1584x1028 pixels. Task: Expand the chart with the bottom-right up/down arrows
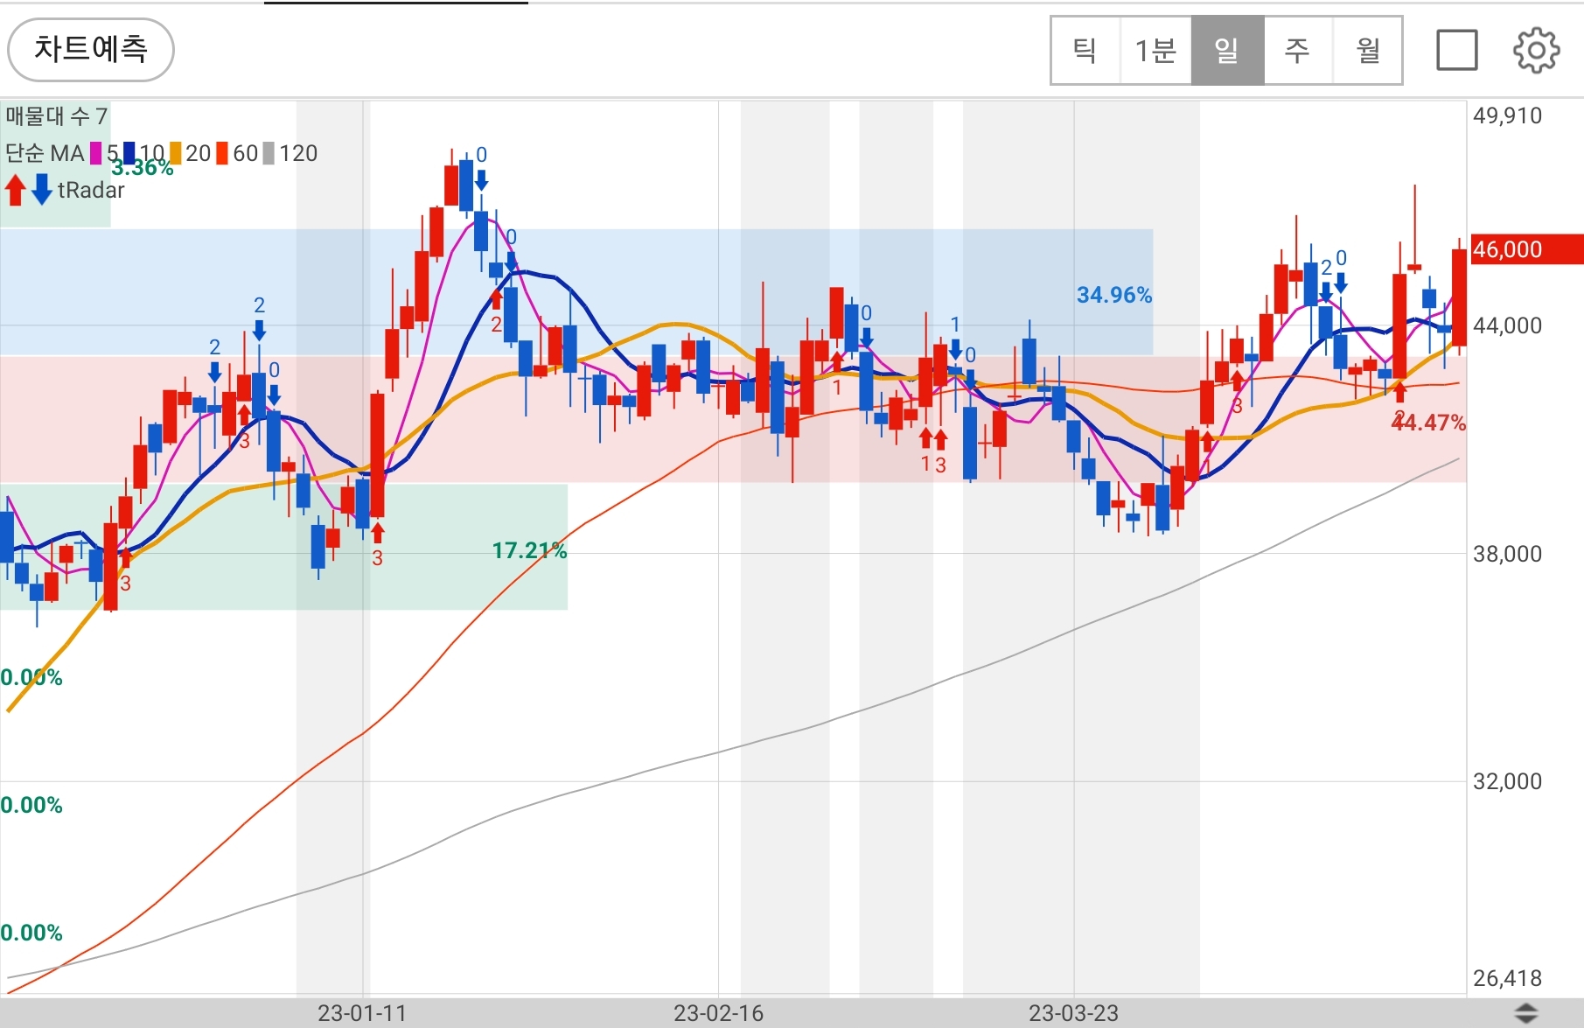[1526, 1013]
